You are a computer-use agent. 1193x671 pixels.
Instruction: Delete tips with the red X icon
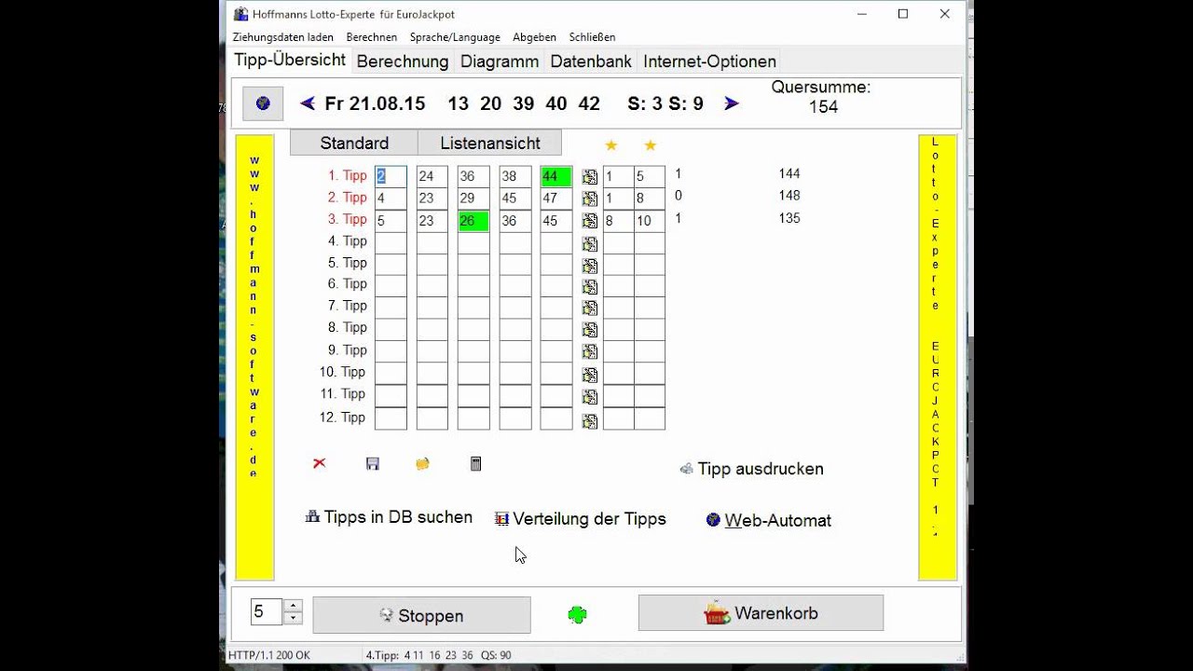[320, 463]
